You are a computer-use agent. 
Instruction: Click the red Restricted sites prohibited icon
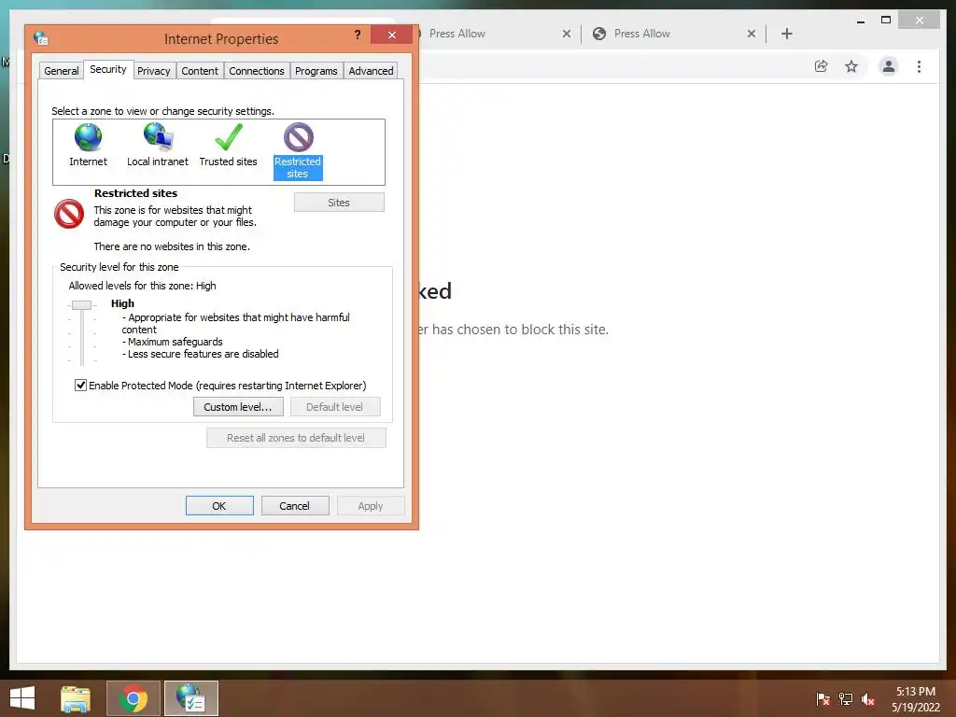(69, 214)
